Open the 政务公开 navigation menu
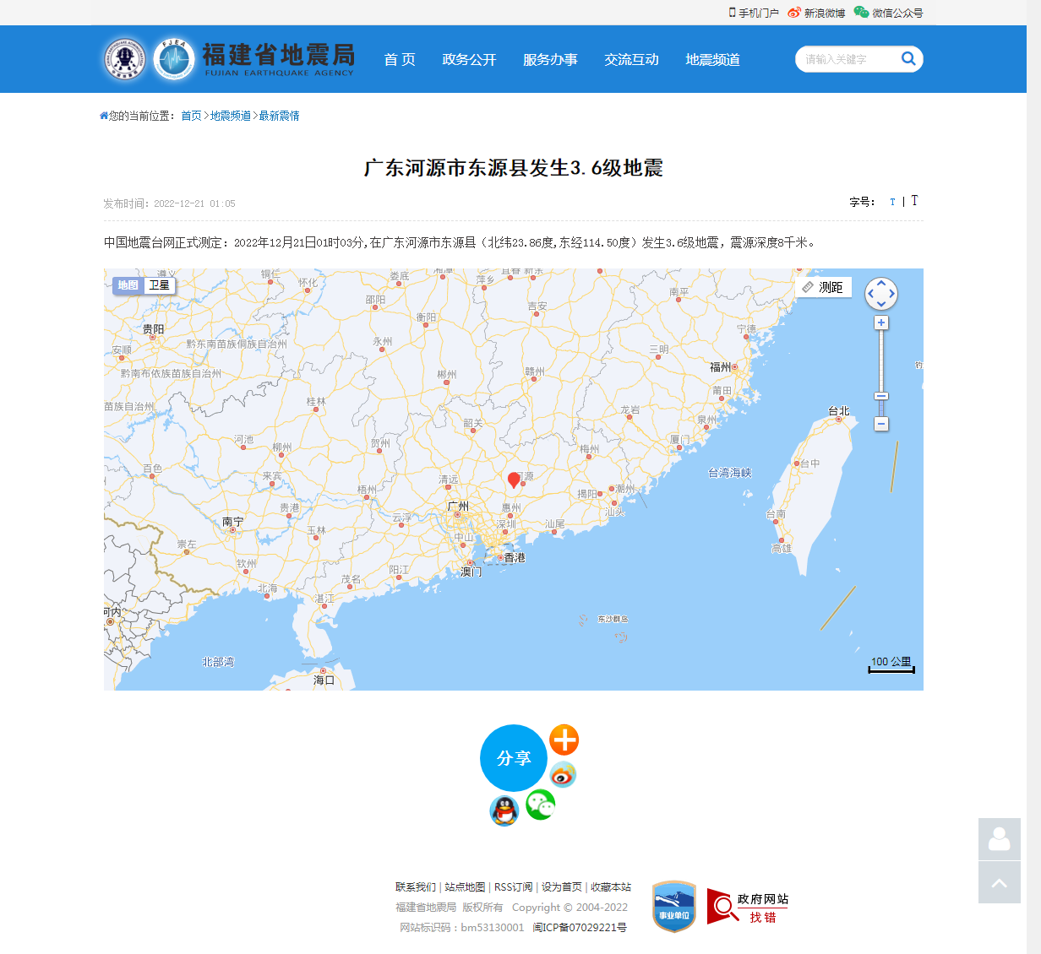Image resolution: width=1041 pixels, height=954 pixels. click(469, 59)
